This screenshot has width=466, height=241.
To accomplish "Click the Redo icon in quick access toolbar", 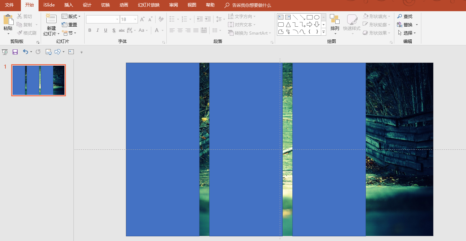I will click(x=38, y=52).
